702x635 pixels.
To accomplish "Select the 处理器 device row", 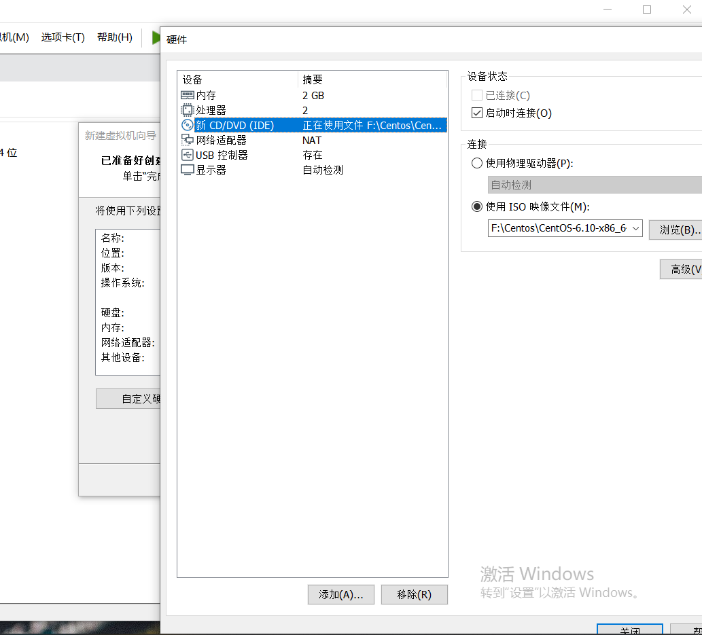I will 313,110.
